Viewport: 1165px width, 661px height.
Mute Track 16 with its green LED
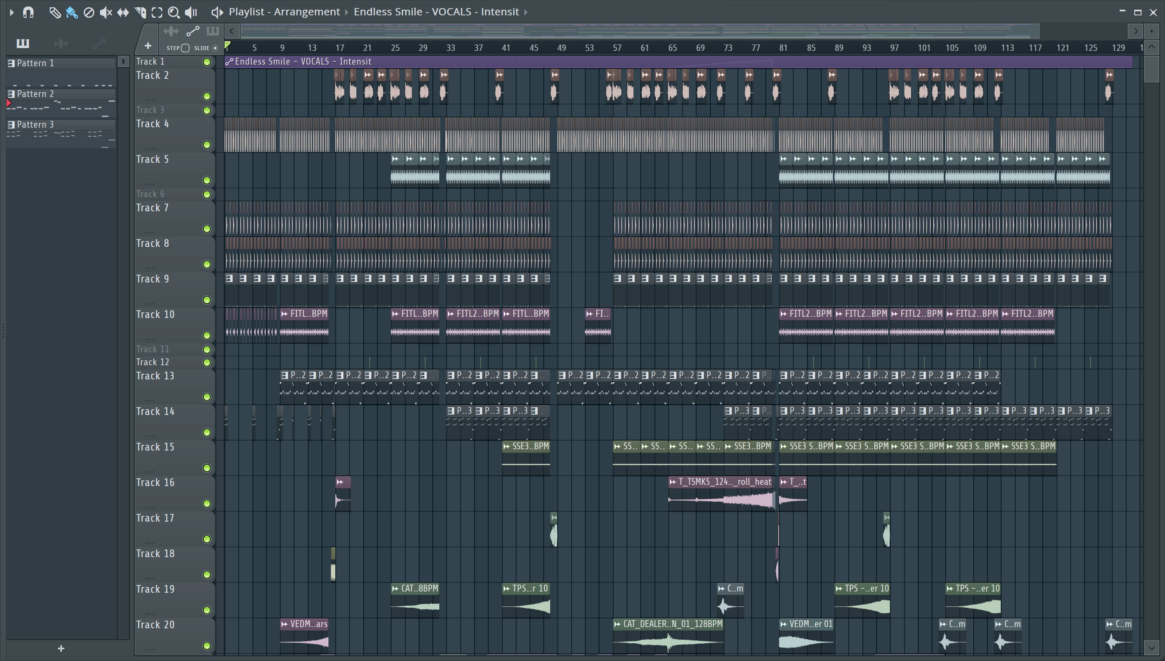click(x=207, y=503)
